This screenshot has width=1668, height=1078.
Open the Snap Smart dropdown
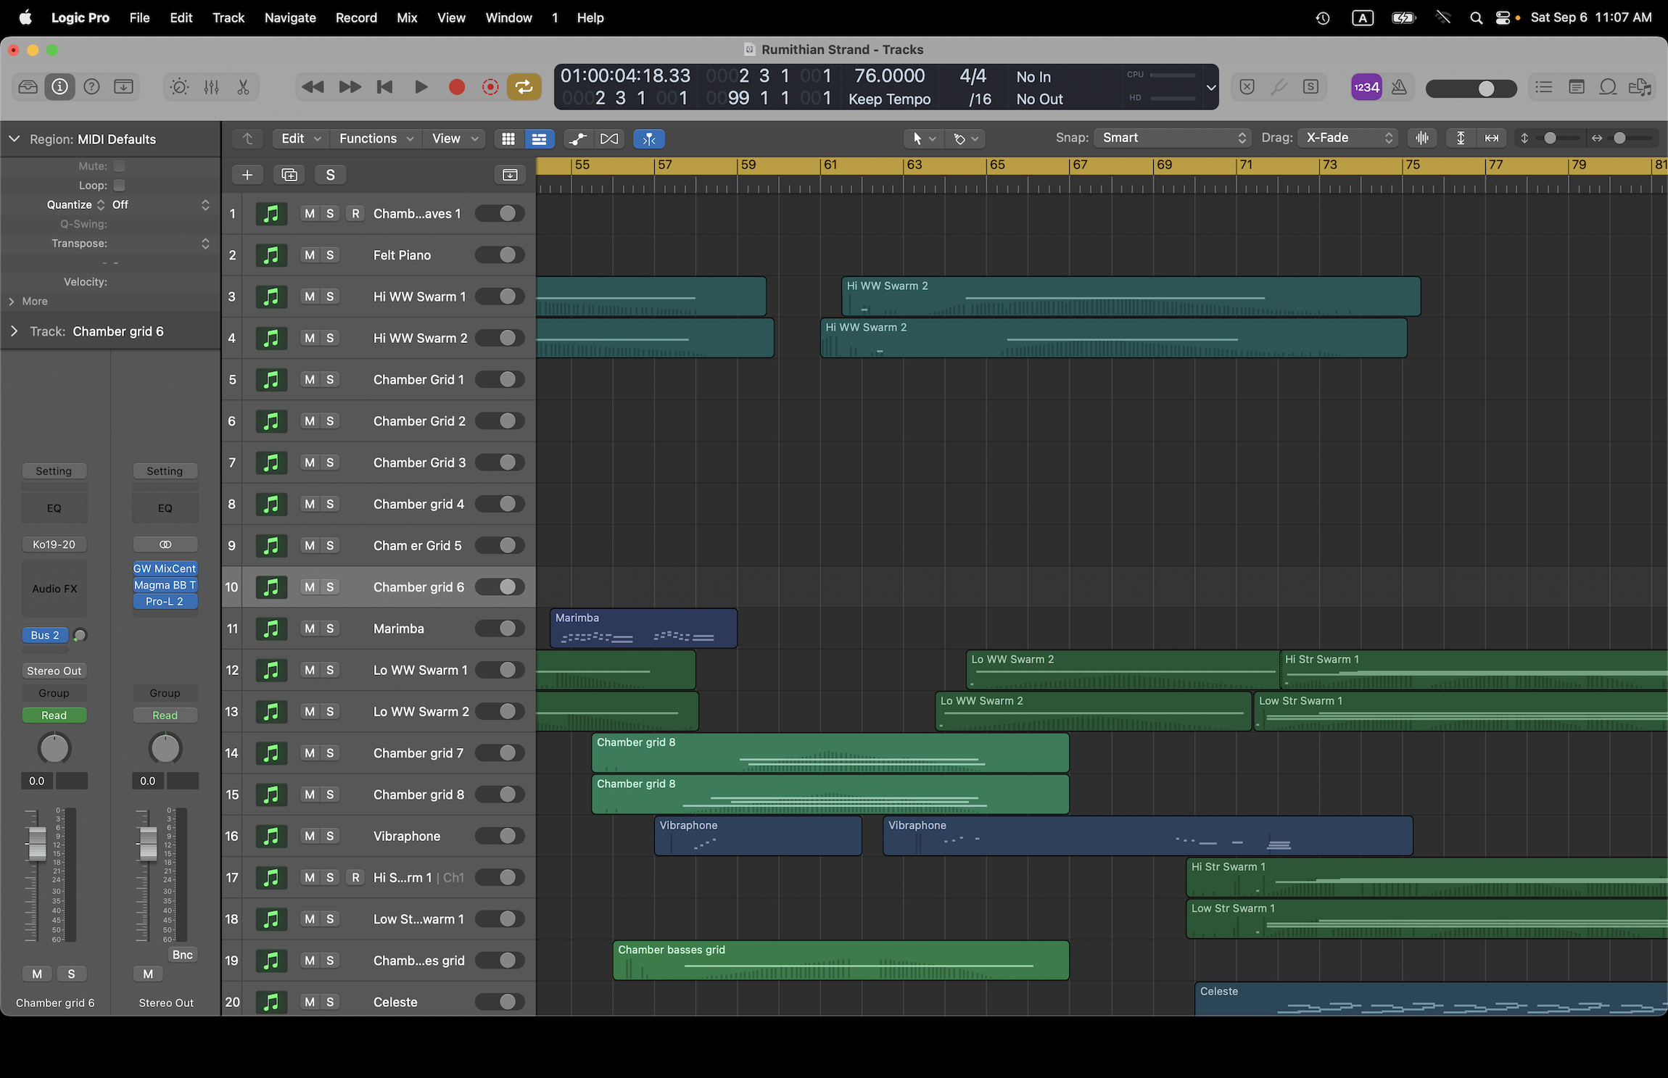pos(1172,138)
